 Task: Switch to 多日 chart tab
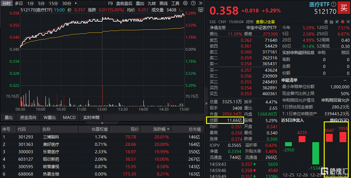(19, 3)
